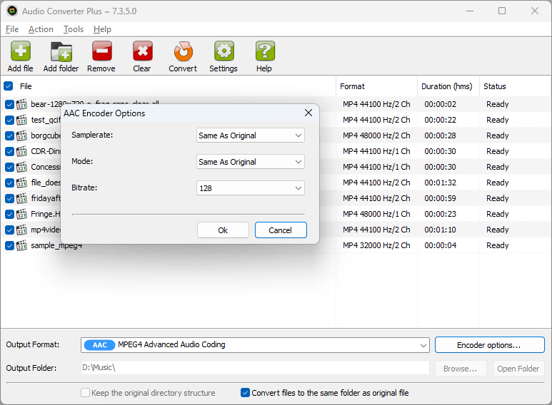Click the video file icon for CDR-Dinn
This screenshot has height=405, width=552.
(22, 151)
